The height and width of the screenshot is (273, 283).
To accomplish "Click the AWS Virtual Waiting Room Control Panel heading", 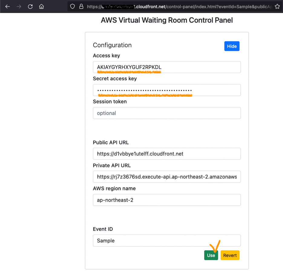I will pyautogui.click(x=167, y=20).
